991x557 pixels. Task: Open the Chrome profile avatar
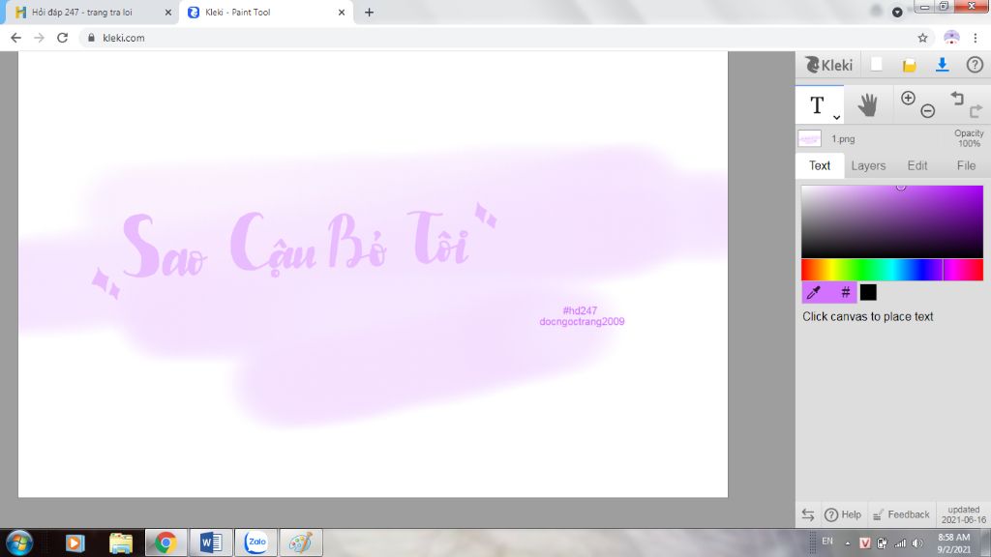[951, 38]
